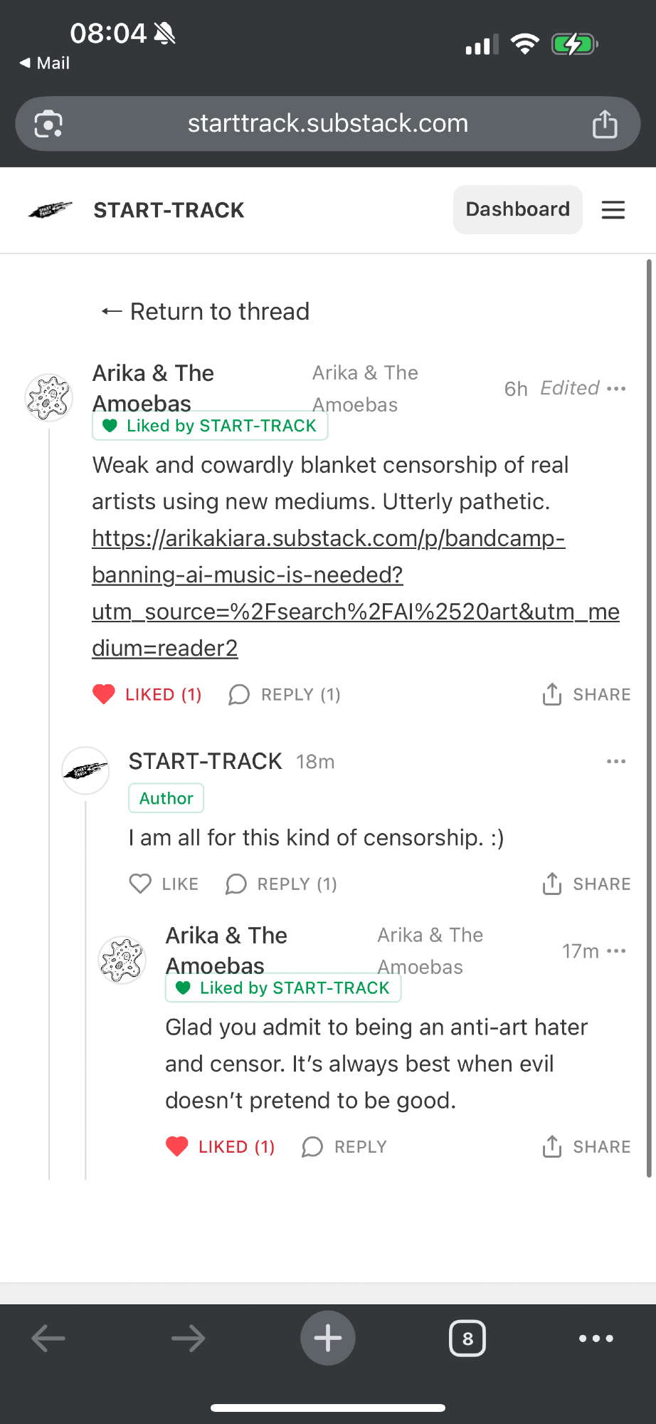This screenshot has height=1424, width=656.
Task: Return to the Mail app
Action: pyautogui.click(x=44, y=63)
